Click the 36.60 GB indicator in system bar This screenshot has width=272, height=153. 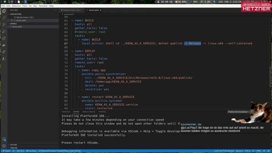tap(165, 2)
